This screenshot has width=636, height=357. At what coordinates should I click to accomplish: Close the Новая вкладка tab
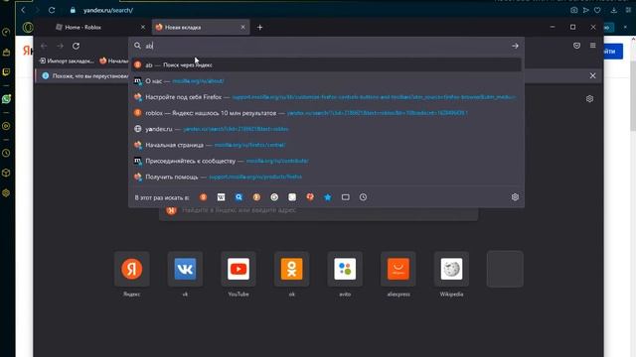pos(242,27)
